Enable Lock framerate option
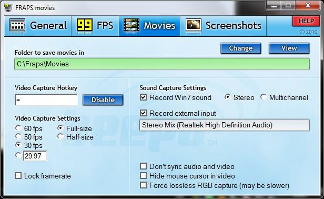This screenshot has height=199, width=324. click(18, 176)
